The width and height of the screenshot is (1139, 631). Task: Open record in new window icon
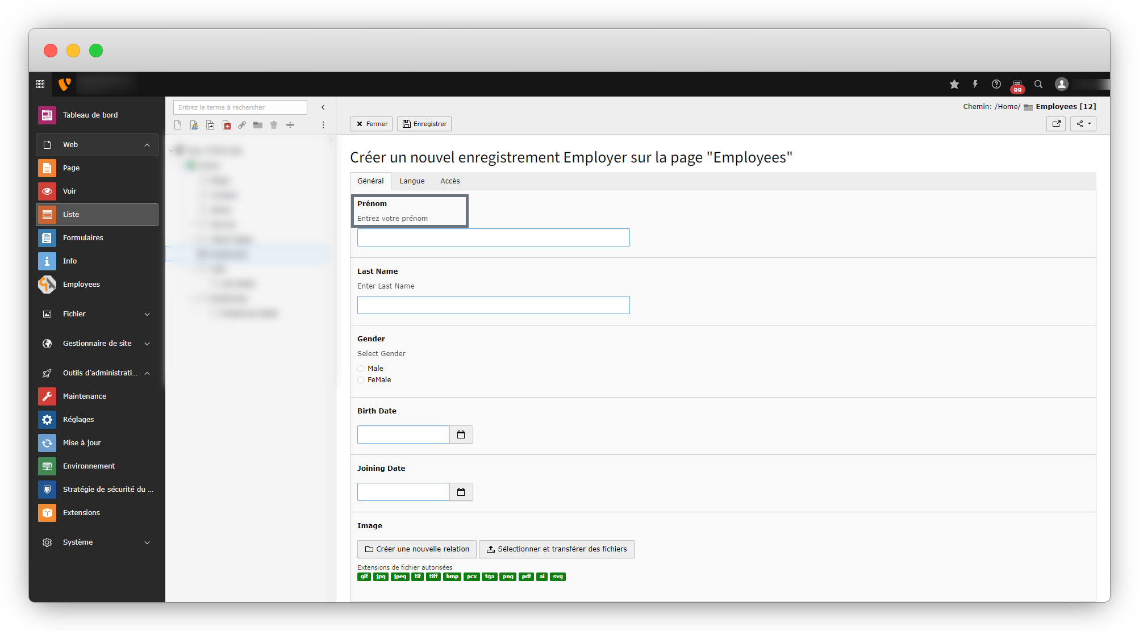point(1056,124)
